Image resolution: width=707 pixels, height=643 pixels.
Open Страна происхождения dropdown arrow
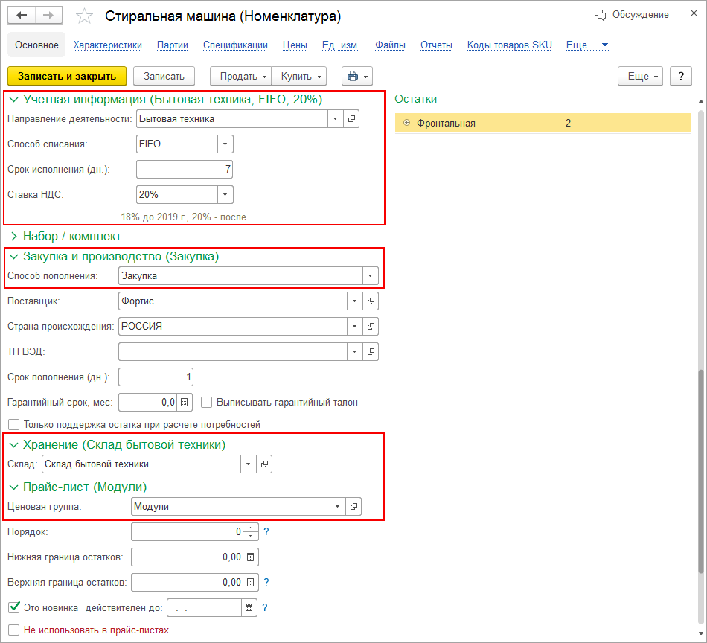click(x=354, y=327)
